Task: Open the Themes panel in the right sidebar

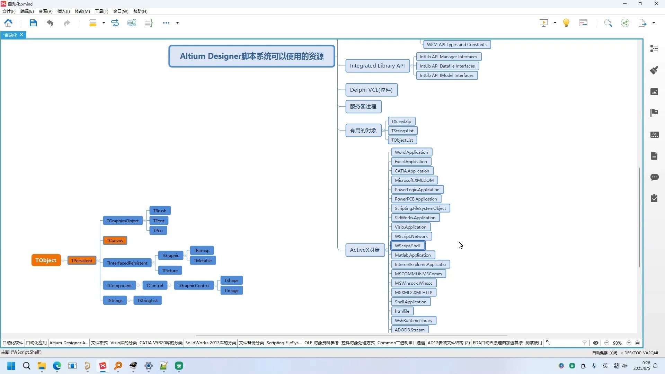Action: 654,135
